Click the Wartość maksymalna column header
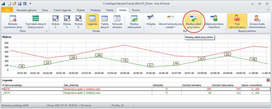The width and height of the screenshot is (272, 109). pos(226,85)
